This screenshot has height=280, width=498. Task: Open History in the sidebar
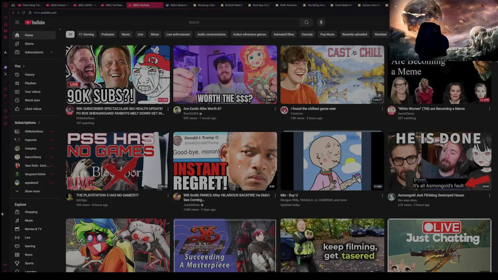coord(33,75)
